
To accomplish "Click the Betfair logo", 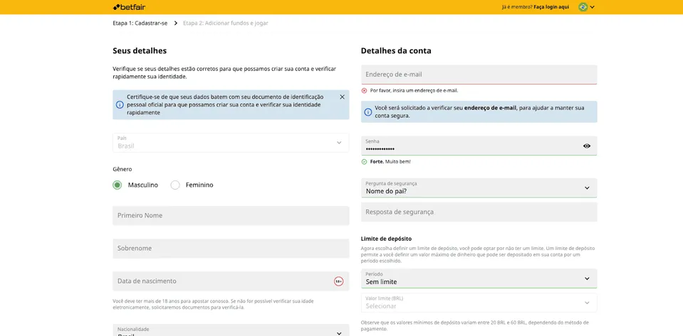I will point(129,7).
